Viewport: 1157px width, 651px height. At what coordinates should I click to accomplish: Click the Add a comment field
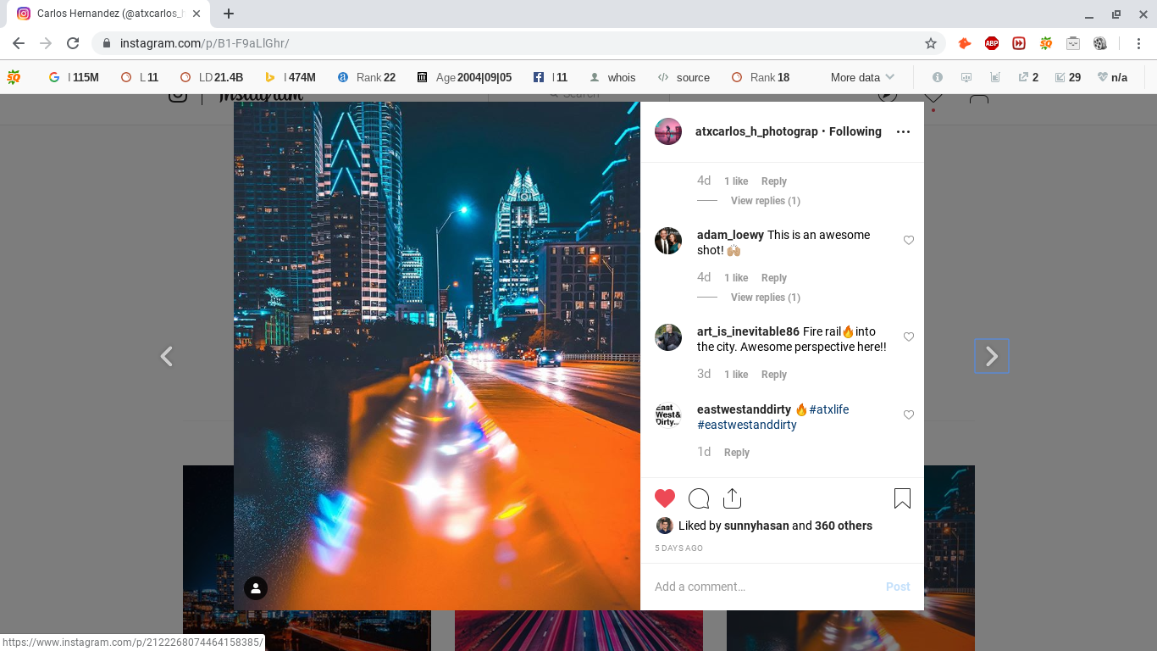[x=762, y=587]
